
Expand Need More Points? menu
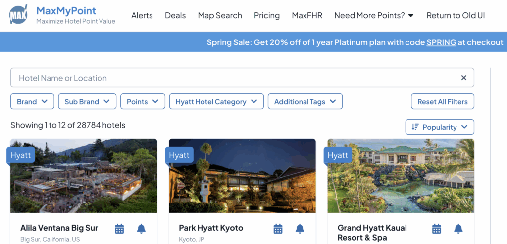click(x=374, y=15)
